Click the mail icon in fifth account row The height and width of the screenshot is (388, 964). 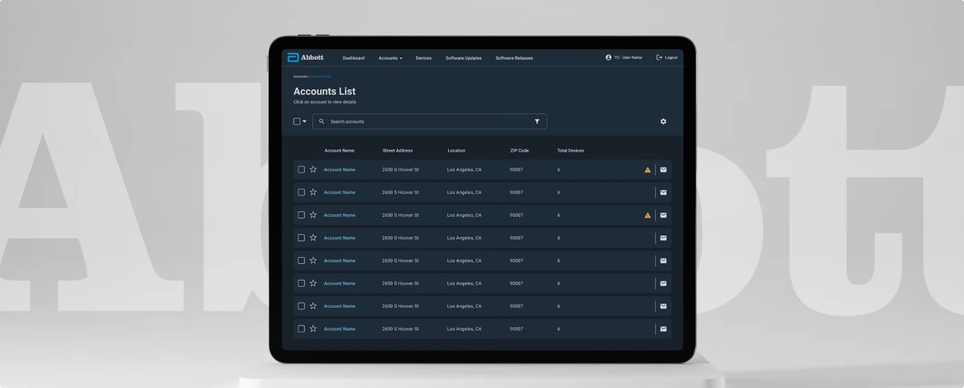(663, 261)
